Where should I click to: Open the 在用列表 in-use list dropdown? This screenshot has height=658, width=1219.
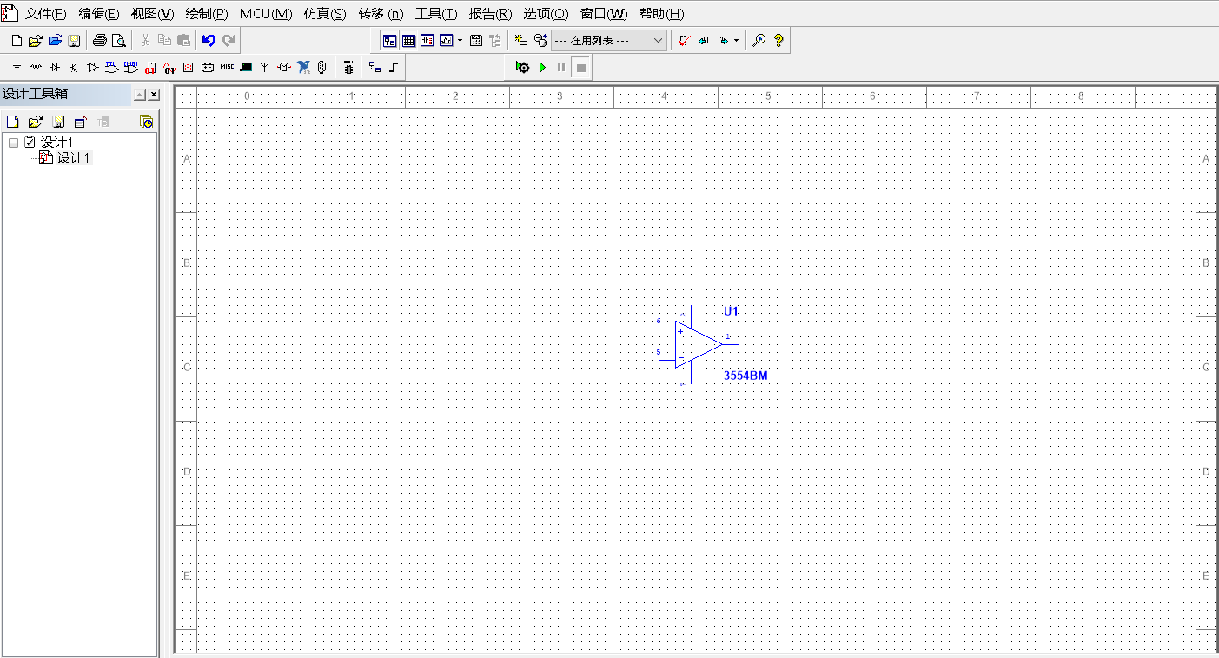610,40
